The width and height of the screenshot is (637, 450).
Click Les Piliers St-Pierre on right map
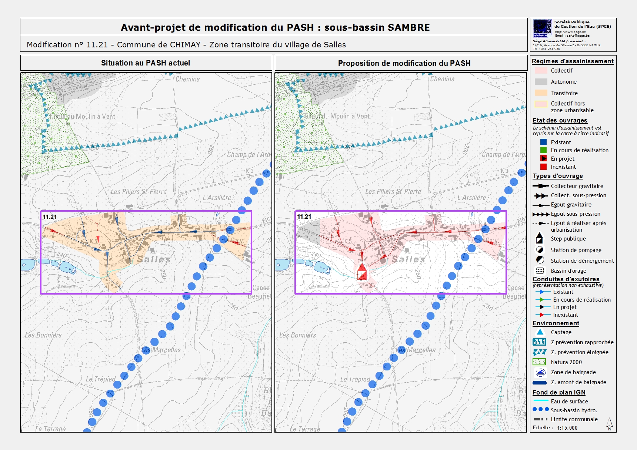click(393, 191)
